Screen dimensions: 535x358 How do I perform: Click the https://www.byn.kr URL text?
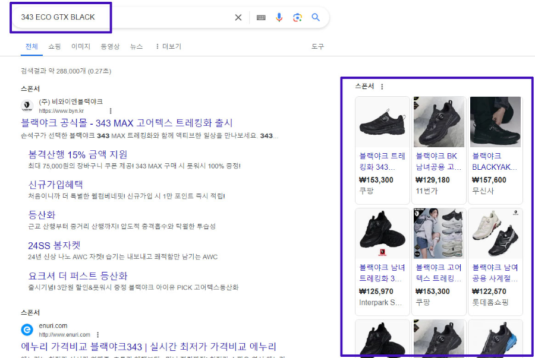coord(61,110)
